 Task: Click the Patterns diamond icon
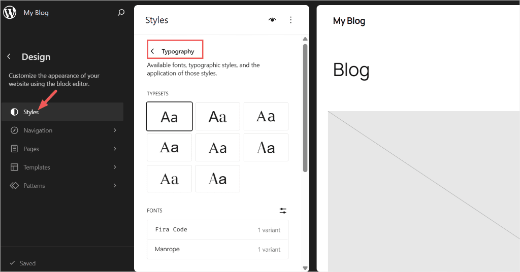coord(14,186)
